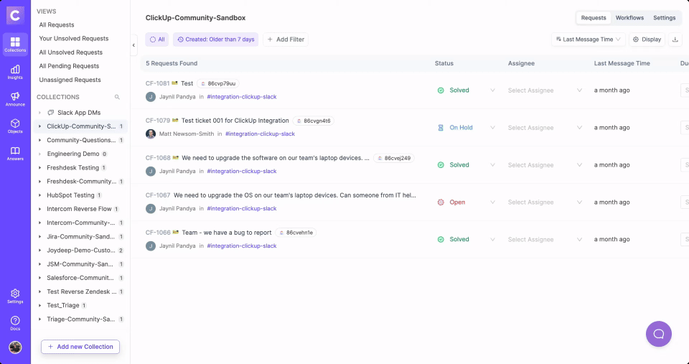This screenshot has height=364, width=689.
Task: Open the Announce megaphone icon
Action: pos(15,98)
